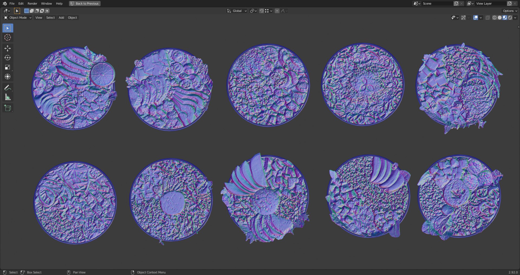This screenshot has width=520, height=275.
Task: Open the Edit menu
Action: [21, 4]
